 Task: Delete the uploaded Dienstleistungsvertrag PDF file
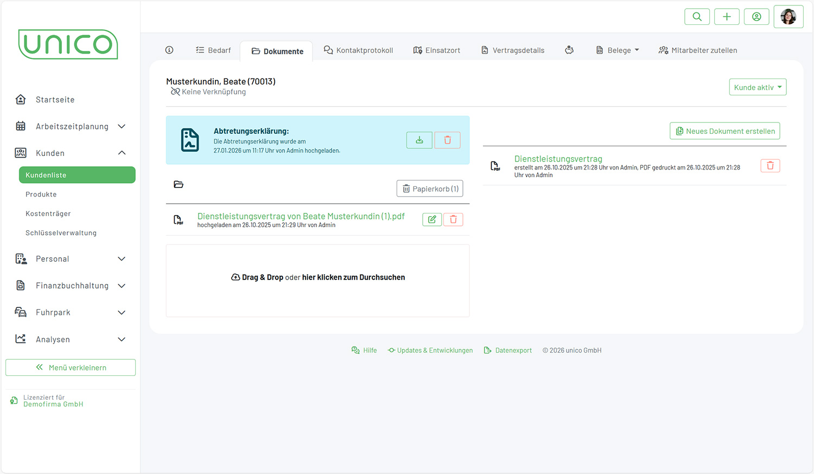[453, 219]
